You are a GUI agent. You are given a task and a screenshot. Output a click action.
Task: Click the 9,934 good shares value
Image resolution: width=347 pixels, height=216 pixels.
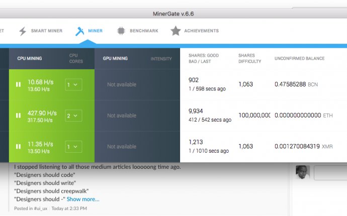pyautogui.click(x=196, y=111)
